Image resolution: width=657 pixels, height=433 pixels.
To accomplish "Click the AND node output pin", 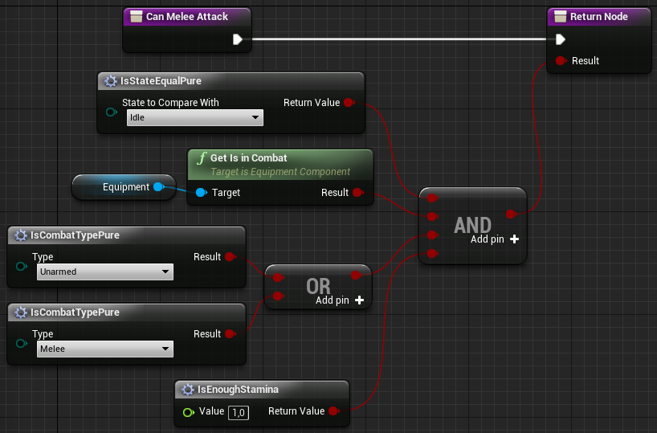I will [x=512, y=214].
